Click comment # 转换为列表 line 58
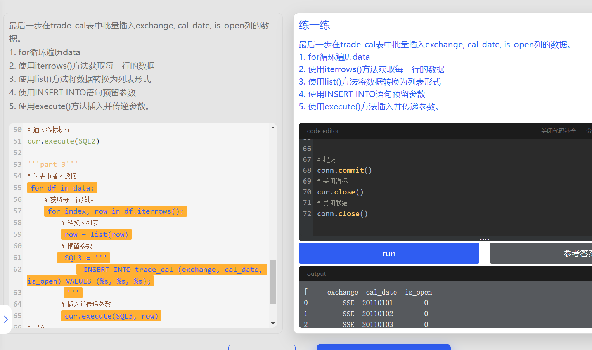The image size is (592, 350). [x=80, y=223]
